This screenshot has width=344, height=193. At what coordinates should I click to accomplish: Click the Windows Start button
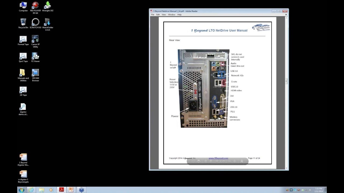(21, 190)
